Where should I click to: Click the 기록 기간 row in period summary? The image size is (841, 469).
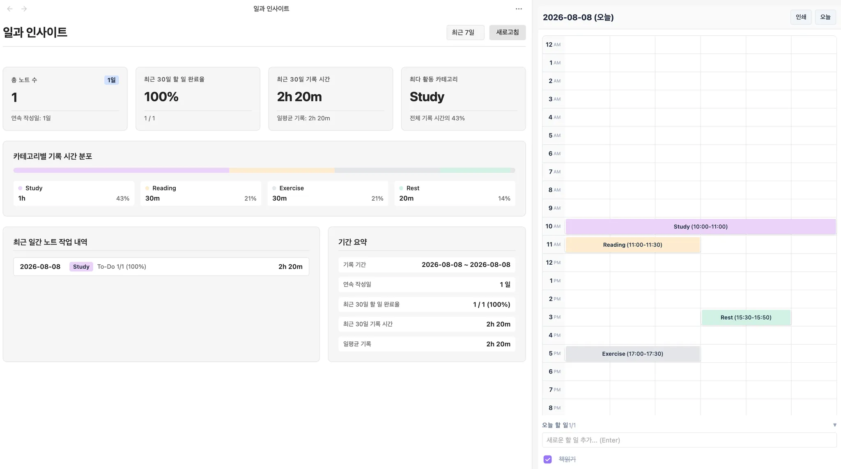click(x=427, y=265)
